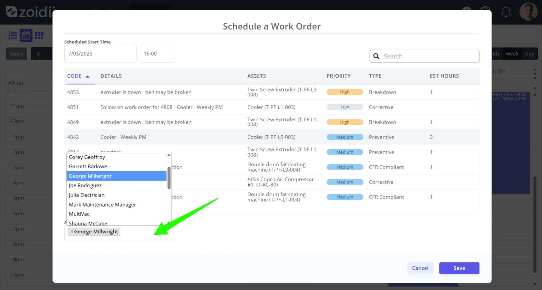Sort by DETAILS column header
Screen dimensions: 542x290
111,76
